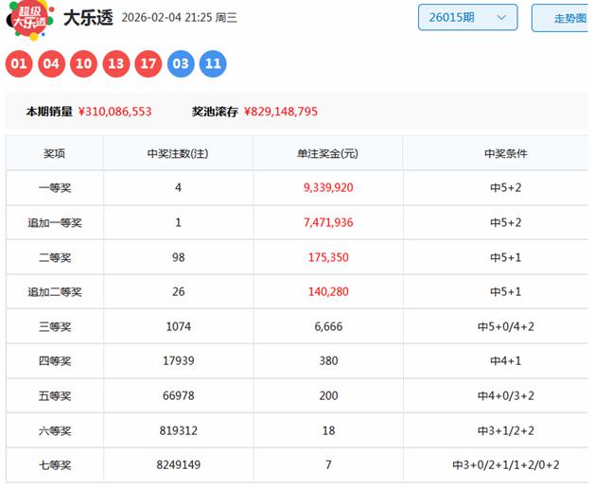Click the 中奖注数(注) column header
The width and height of the screenshot is (595, 488).
tap(178, 153)
